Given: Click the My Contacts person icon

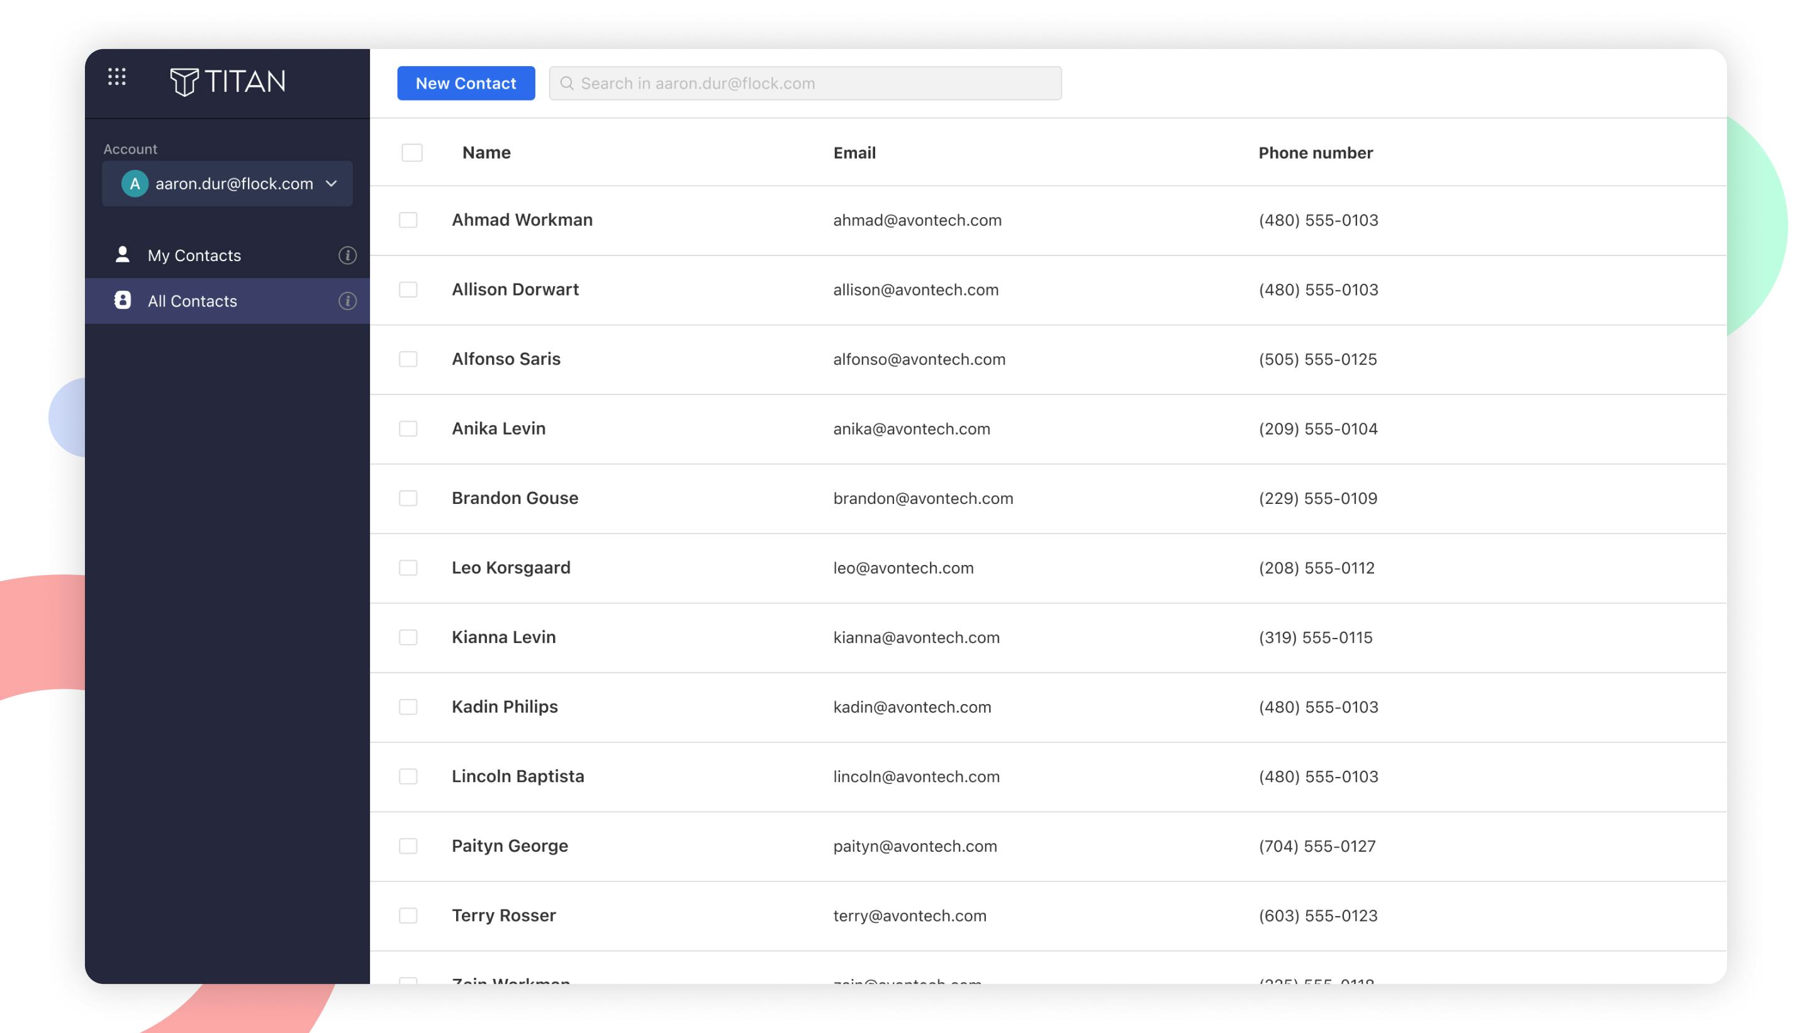Looking at the screenshot, I should 122,255.
